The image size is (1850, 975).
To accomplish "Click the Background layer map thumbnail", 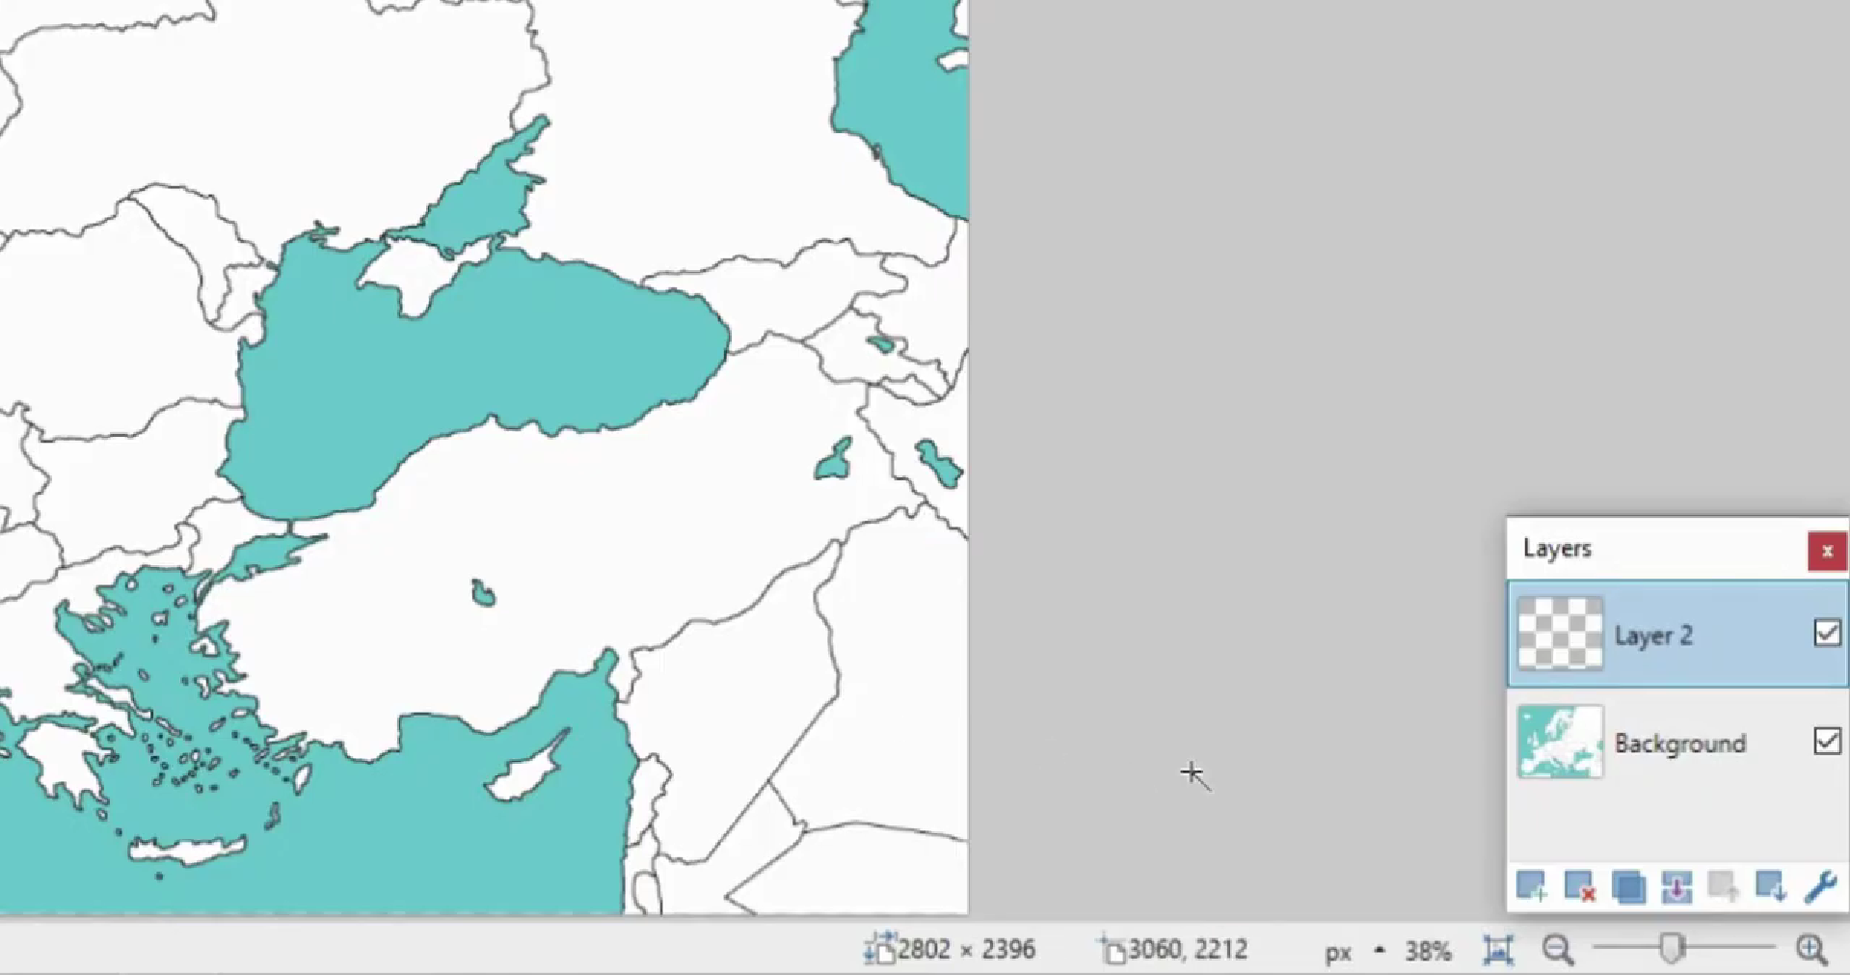I will click(x=1560, y=742).
